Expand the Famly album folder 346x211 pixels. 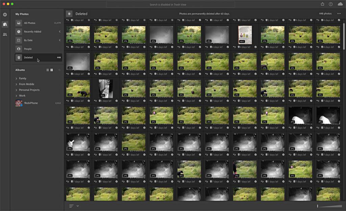tap(16, 79)
